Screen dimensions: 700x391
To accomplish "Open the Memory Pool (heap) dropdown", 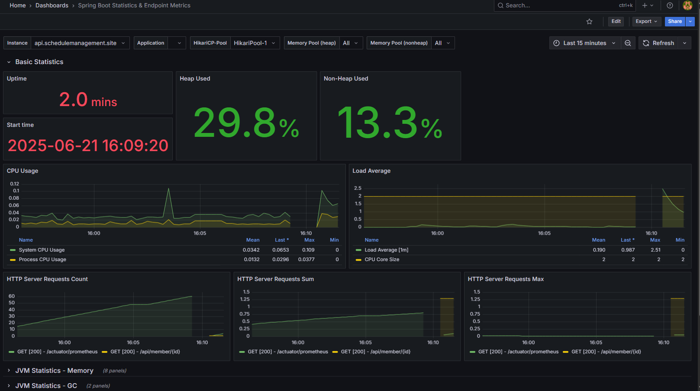I will coord(351,43).
